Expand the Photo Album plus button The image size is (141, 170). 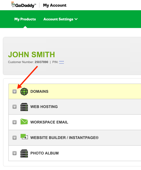[14, 153]
